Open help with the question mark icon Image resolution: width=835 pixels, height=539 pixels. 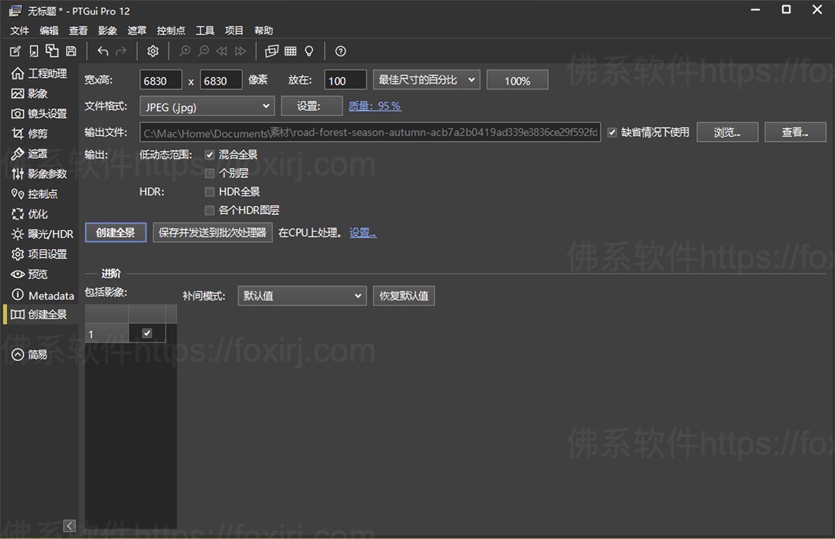[x=340, y=51]
